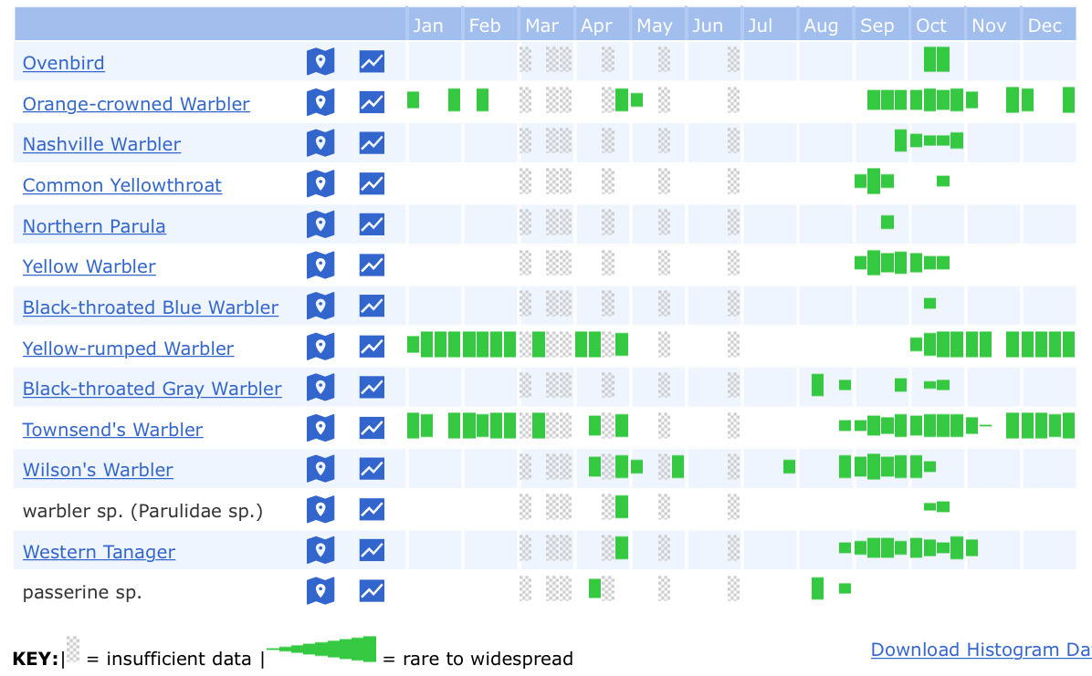Open line graph icon for Ovenbird
Image resolution: width=1092 pixels, height=676 pixels.
(372, 62)
